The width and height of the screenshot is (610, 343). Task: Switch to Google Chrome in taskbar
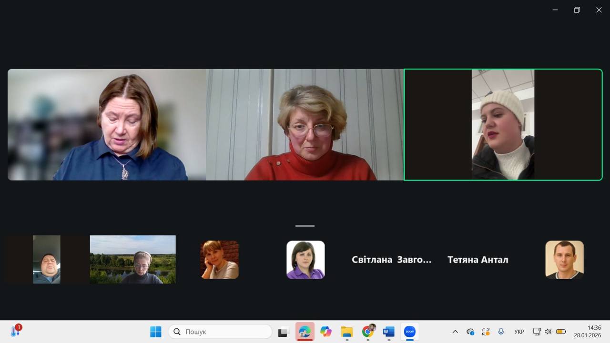(368, 332)
